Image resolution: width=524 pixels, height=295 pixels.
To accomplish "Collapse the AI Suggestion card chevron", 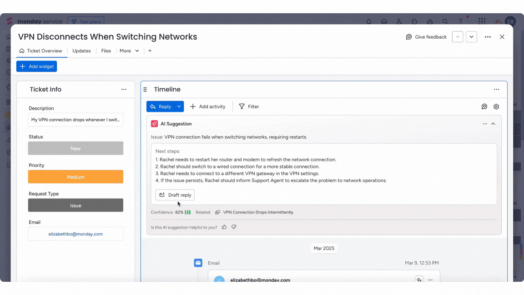I will (x=493, y=123).
